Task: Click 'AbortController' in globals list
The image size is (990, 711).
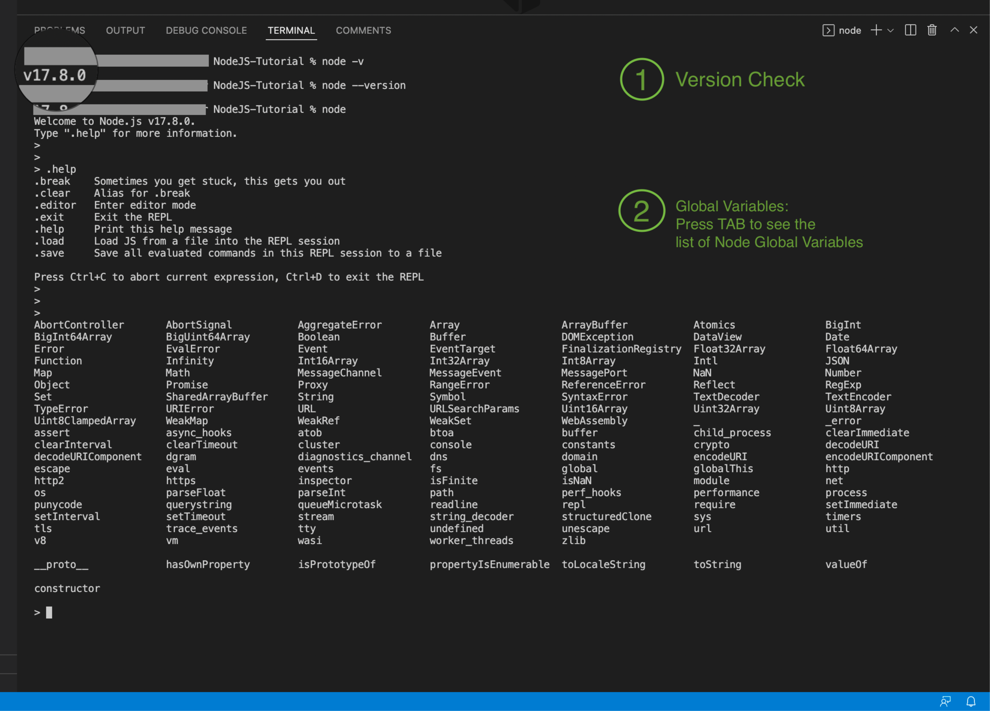Action: [79, 325]
